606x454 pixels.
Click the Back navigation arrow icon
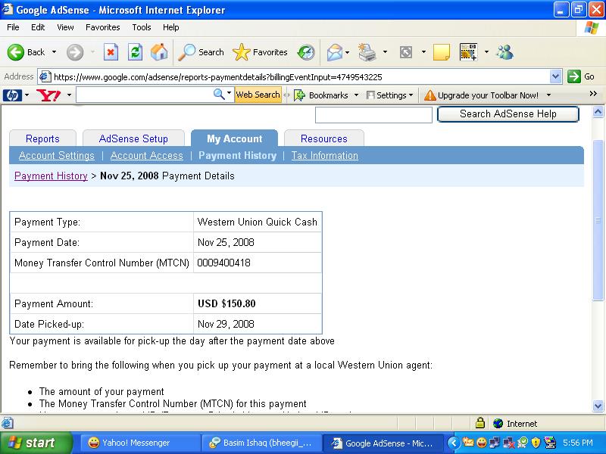[x=15, y=52]
